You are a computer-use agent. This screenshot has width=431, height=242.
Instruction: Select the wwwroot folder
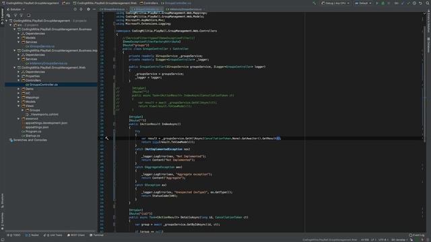coord(32,119)
